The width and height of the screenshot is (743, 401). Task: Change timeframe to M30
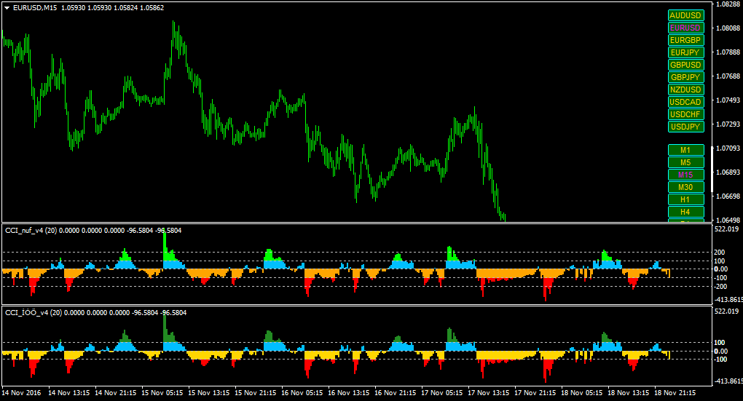click(x=685, y=187)
